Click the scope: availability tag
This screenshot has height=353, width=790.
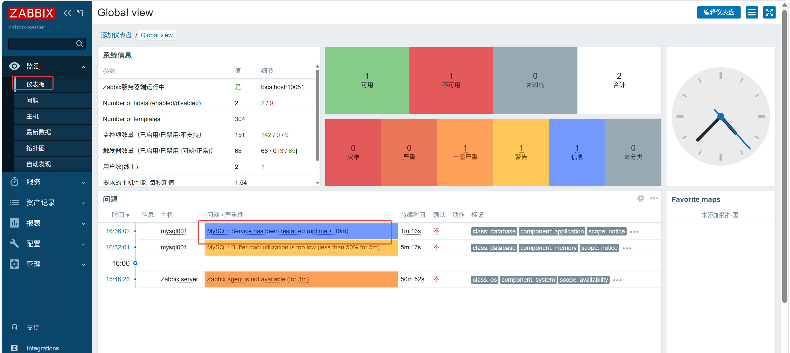tap(584, 279)
